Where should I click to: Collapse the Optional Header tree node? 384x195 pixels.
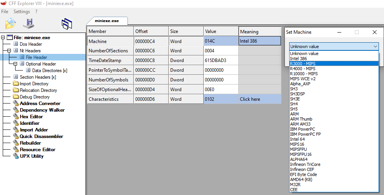tap(16, 64)
